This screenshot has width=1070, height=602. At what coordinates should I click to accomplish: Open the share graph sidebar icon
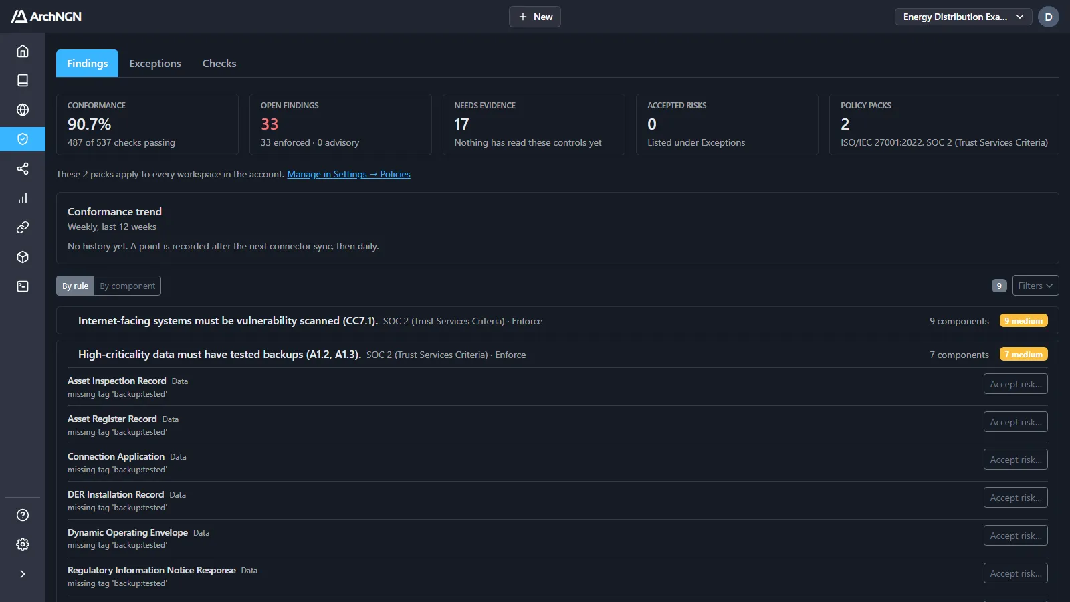23,169
